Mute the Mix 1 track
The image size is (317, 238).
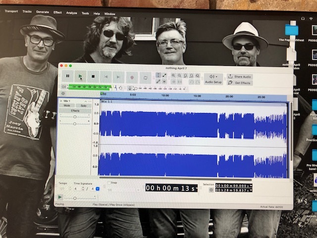(x=67, y=106)
